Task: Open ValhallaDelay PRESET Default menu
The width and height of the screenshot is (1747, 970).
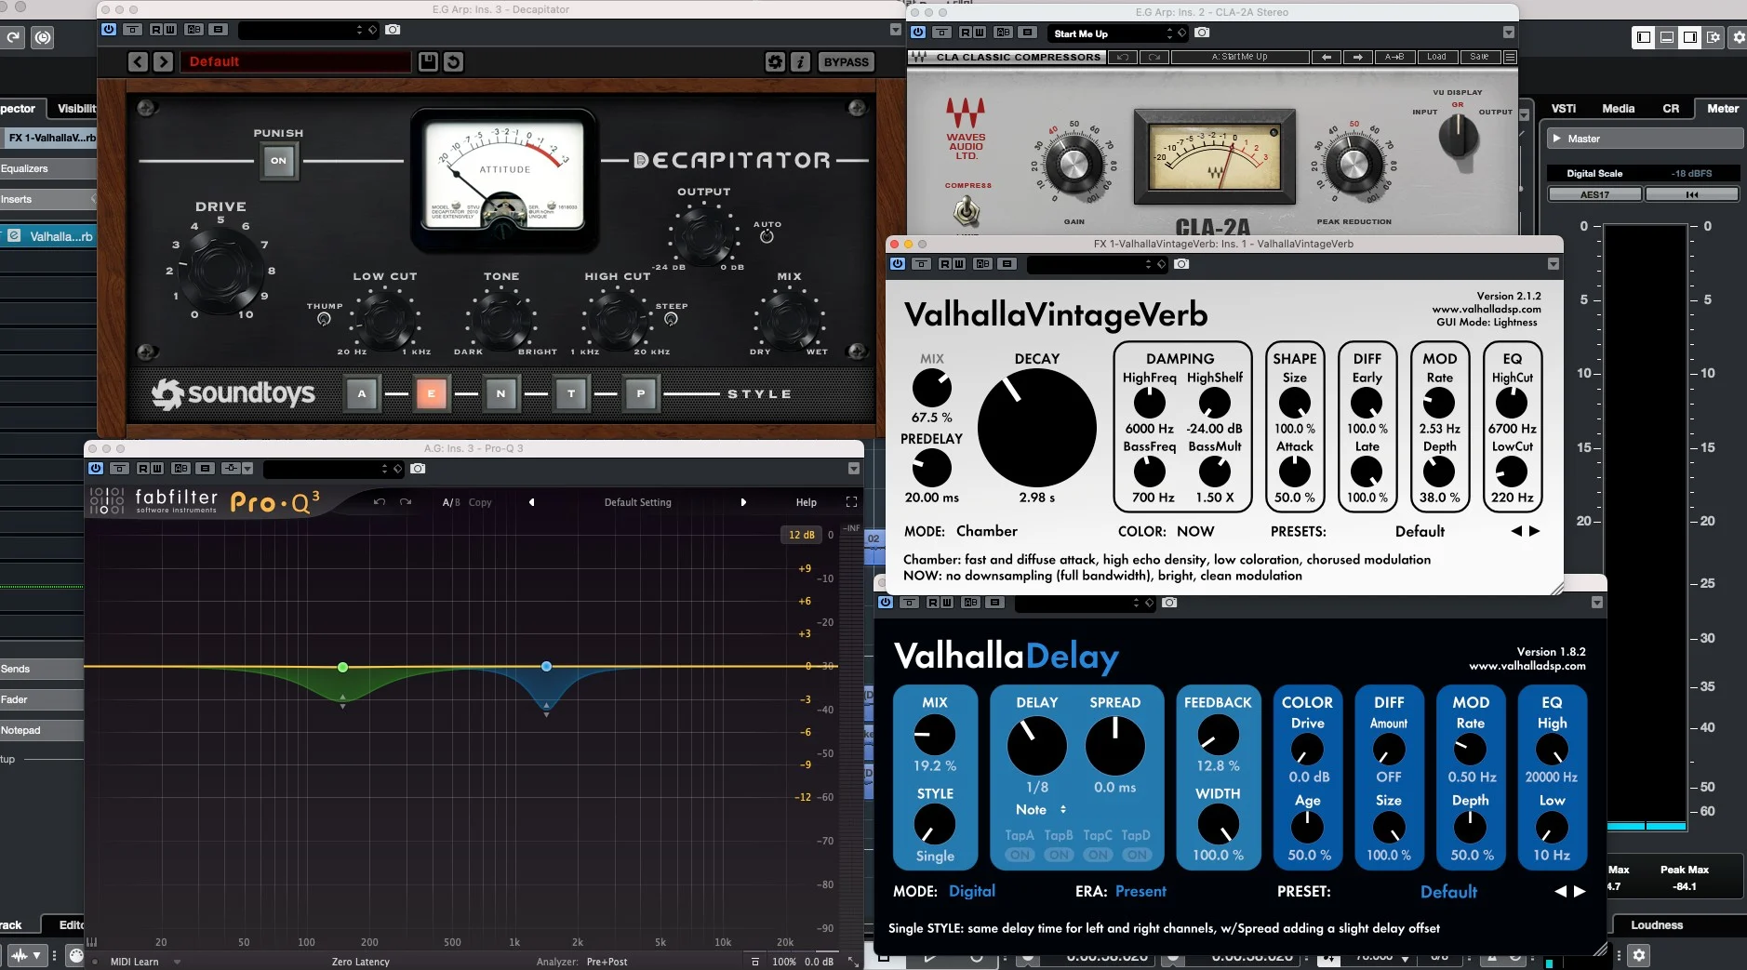Action: (1448, 891)
